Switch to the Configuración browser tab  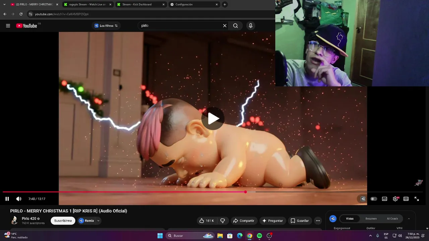pos(194,4)
